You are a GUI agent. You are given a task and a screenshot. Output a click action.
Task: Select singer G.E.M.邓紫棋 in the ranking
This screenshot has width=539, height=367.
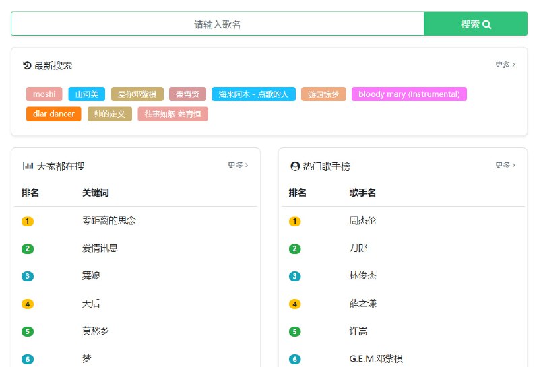click(376, 359)
